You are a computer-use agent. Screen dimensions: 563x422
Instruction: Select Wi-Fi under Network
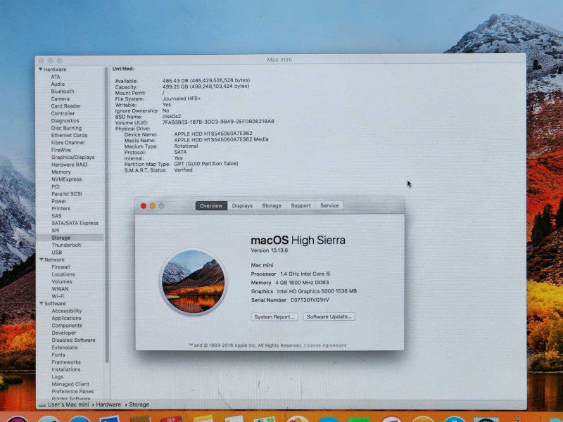tap(58, 296)
